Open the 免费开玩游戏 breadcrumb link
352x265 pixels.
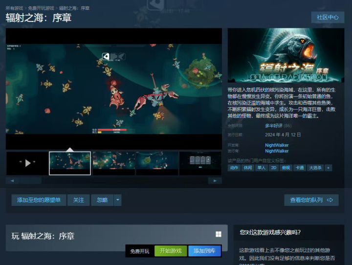coord(41,8)
